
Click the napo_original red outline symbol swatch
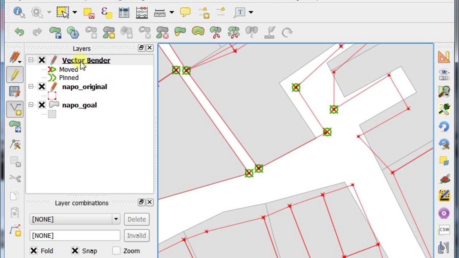click(52, 96)
